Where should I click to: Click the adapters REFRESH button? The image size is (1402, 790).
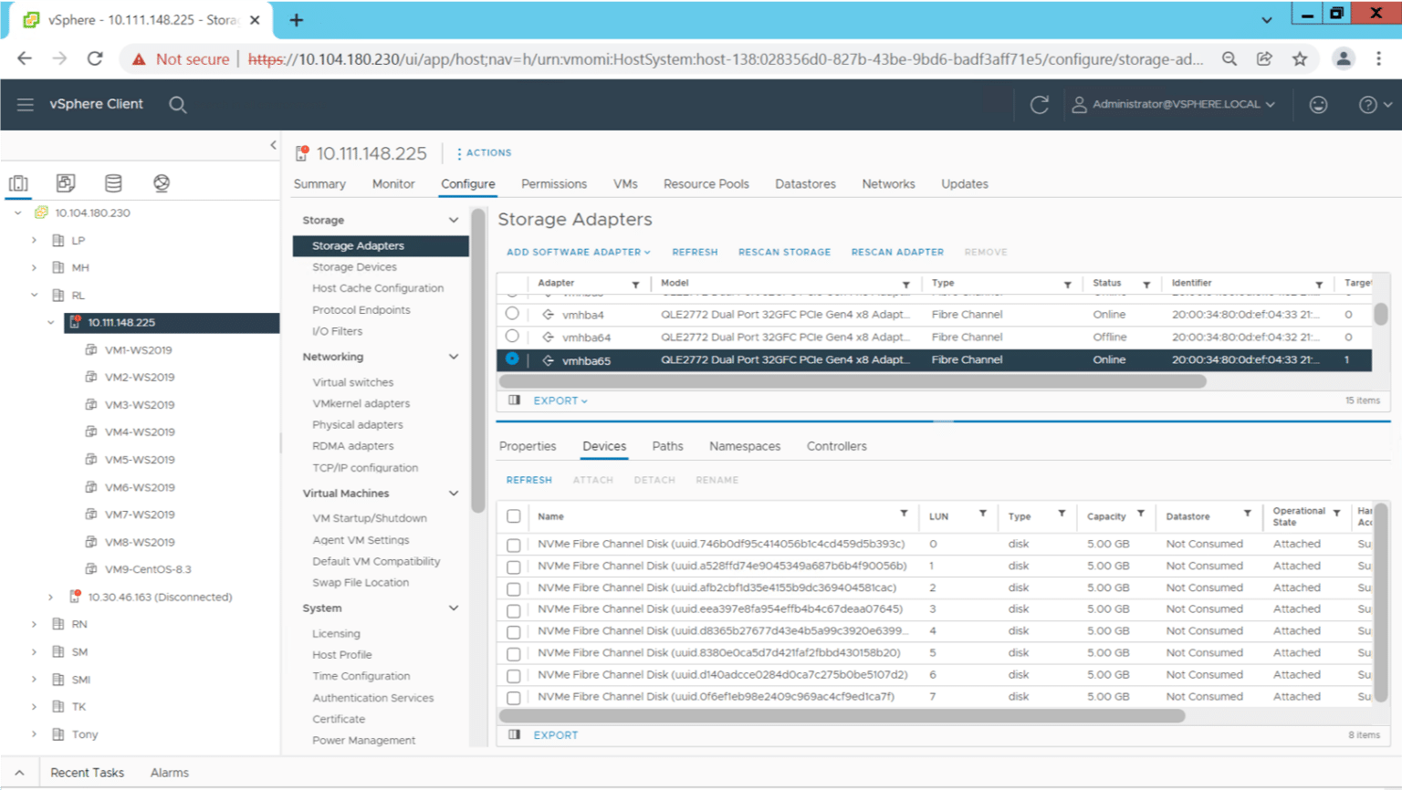[695, 253]
